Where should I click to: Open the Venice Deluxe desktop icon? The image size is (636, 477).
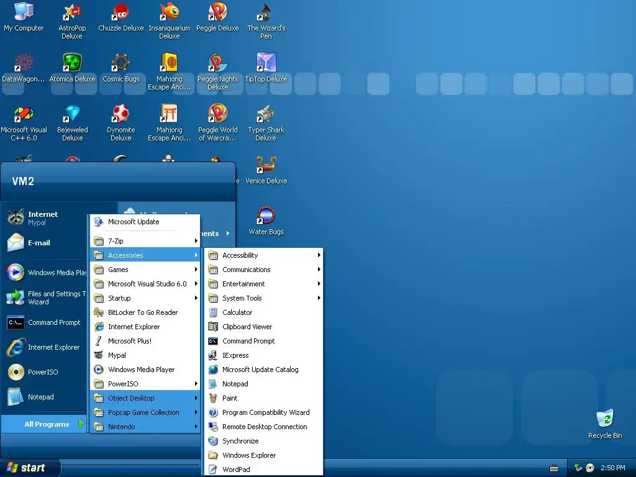pos(266,170)
